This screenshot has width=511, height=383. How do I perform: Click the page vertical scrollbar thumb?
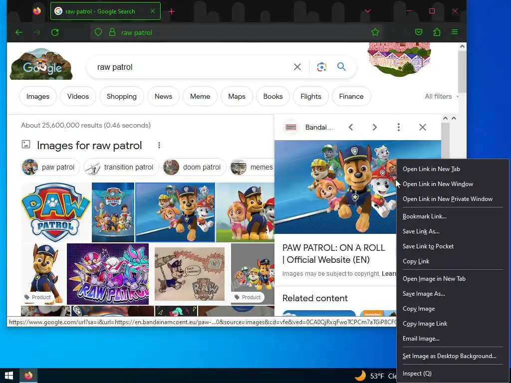point(462,72)
